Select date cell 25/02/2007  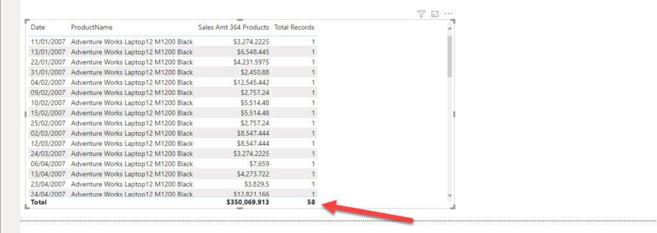pyautogui.click(x=48, y=123)
